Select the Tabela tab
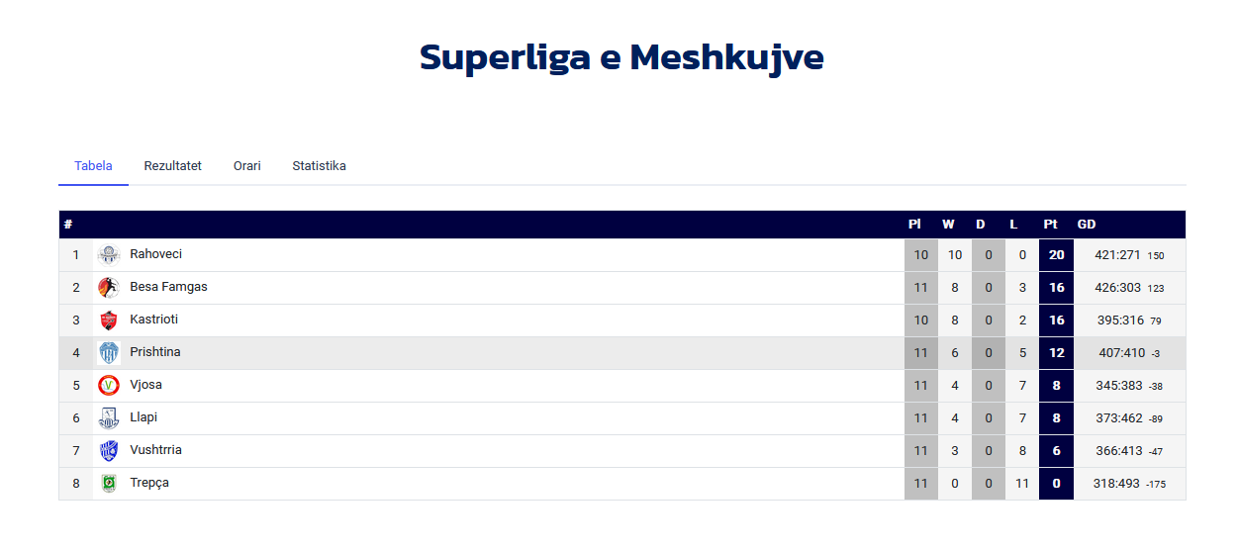This screenshot has height=550, width=1238. pyautogui.click(x=93, y=166)
